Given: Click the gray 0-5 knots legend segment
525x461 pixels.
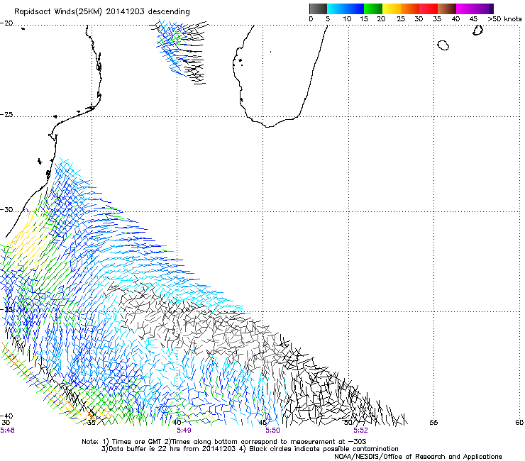Looking at the screenshot, I should [318, 9].
